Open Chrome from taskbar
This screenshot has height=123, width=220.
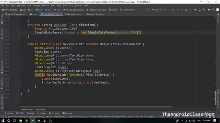point(38,121)
